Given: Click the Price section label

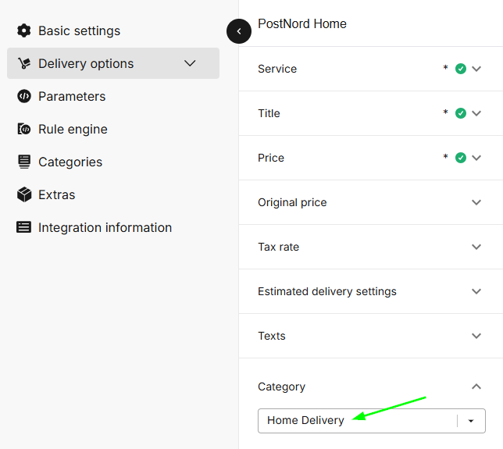Looking at the screenshot, I should (271, 158).
